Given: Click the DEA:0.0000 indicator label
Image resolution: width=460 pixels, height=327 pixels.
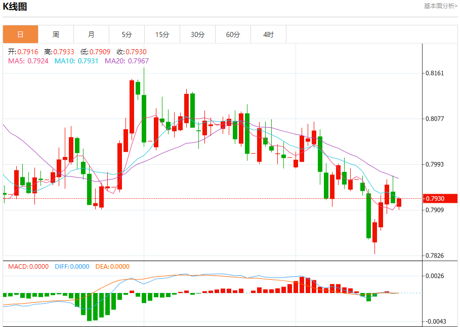Looking at the screenshot, I should click(x=112, y=267).
